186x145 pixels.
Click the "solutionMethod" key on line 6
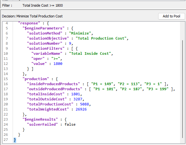click(45, 33)
